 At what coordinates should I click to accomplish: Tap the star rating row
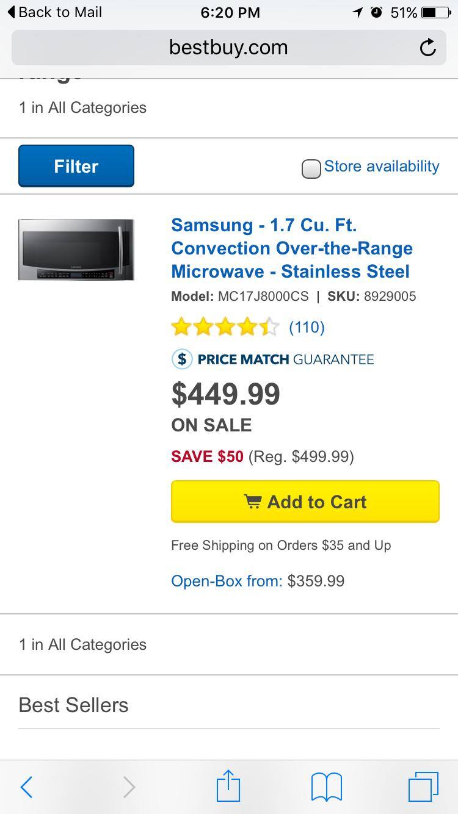225,328
